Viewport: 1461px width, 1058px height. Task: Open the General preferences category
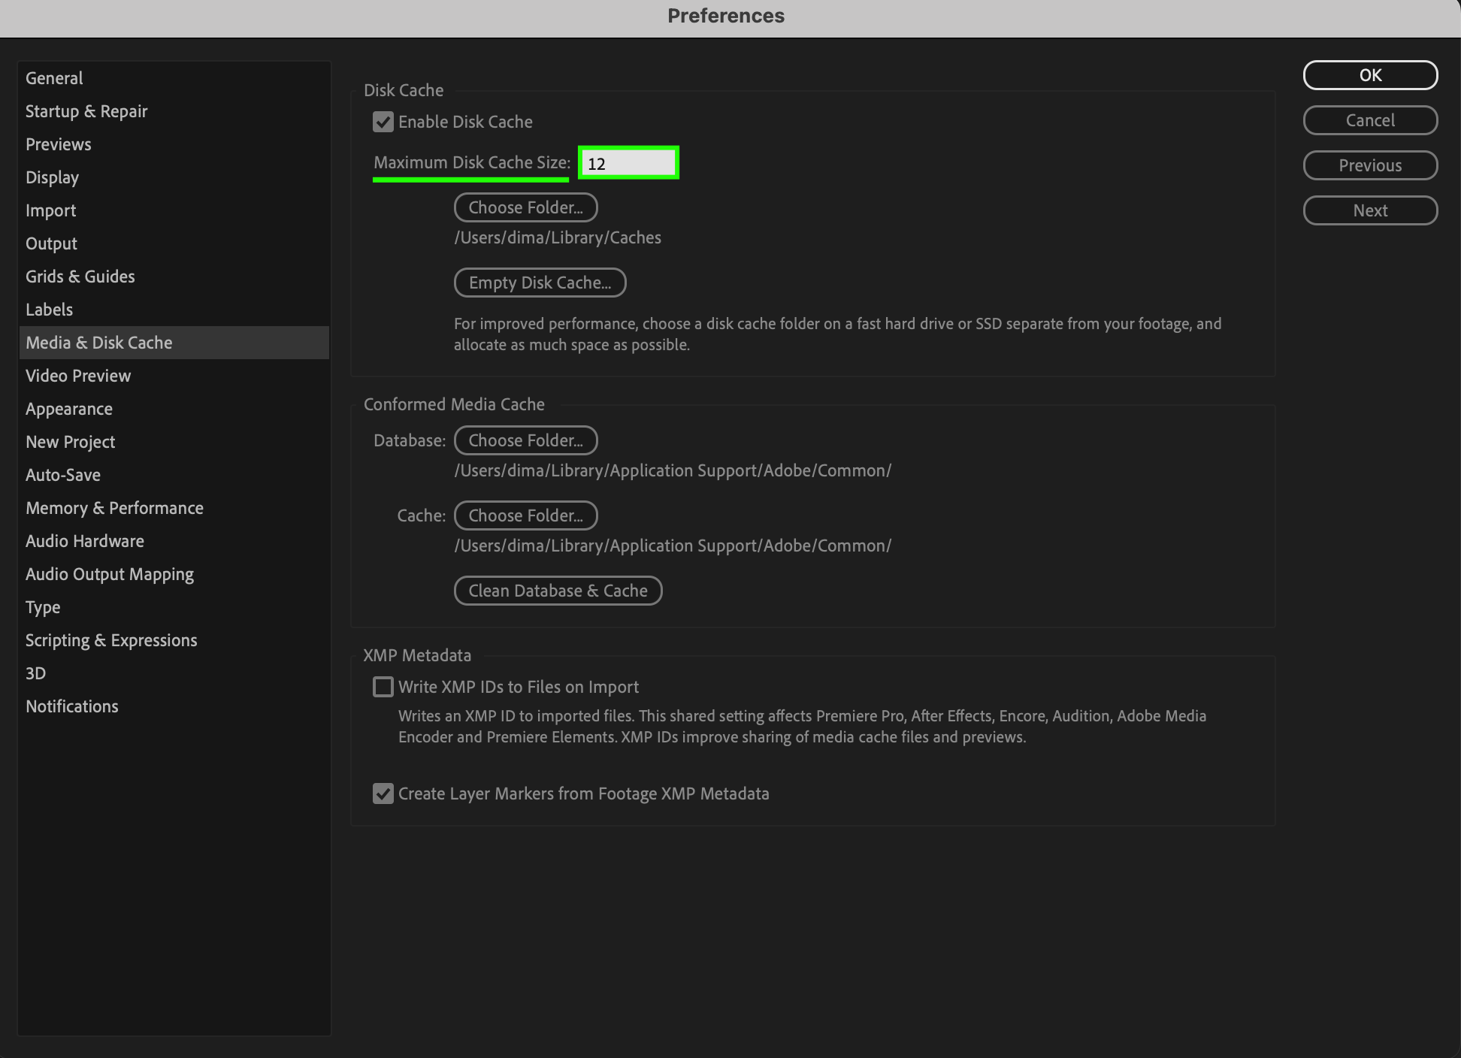[54, 78]
